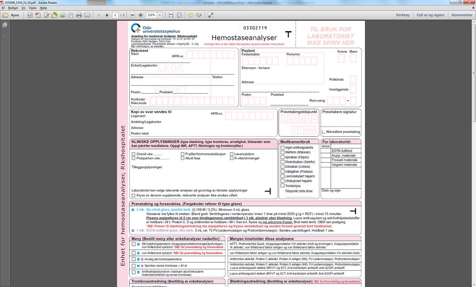Click the fit full page icon
Image resolution: width=476 pixels, height=287 pixels.
[179, 15]
